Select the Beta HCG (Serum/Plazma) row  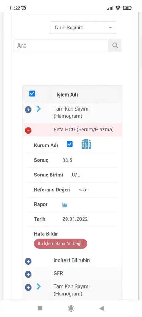tap(72, 130)
